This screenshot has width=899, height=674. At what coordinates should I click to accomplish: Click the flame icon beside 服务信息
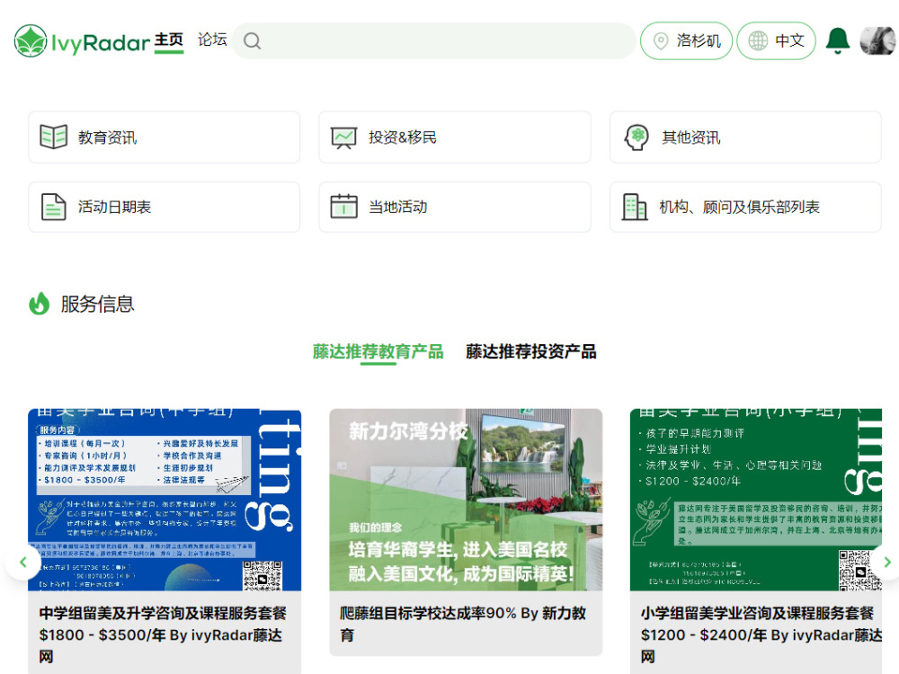point(40,304)
